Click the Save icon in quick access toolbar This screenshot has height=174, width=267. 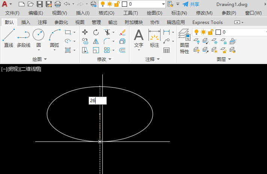click(40, 4)
